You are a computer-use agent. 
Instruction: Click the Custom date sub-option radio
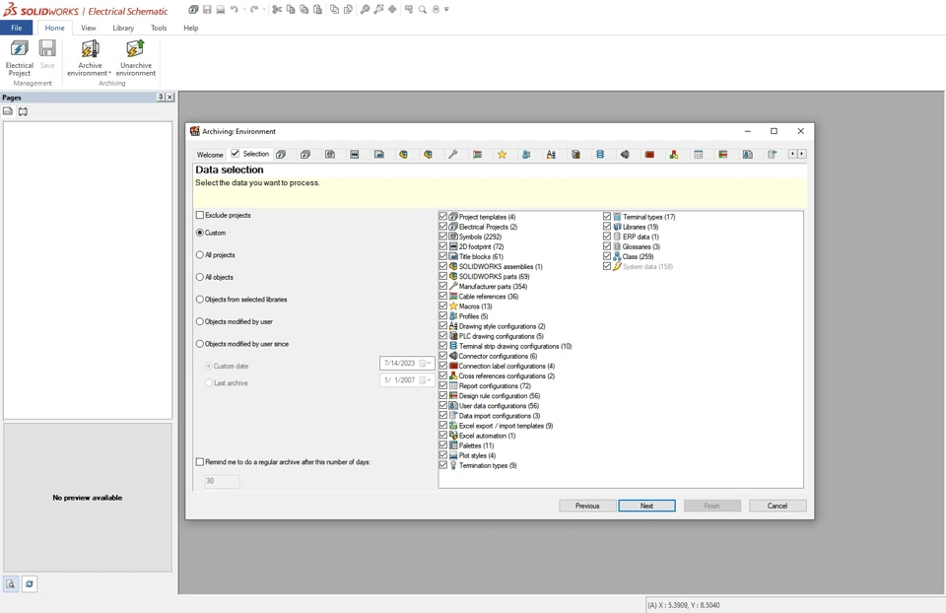click(208, 366)
